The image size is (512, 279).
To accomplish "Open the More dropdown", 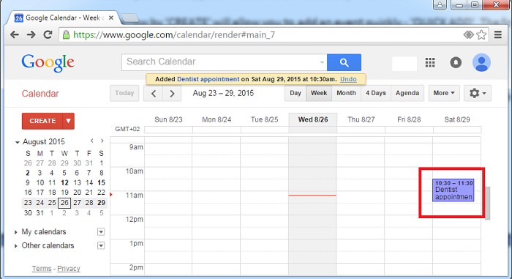I will point(444,93).
